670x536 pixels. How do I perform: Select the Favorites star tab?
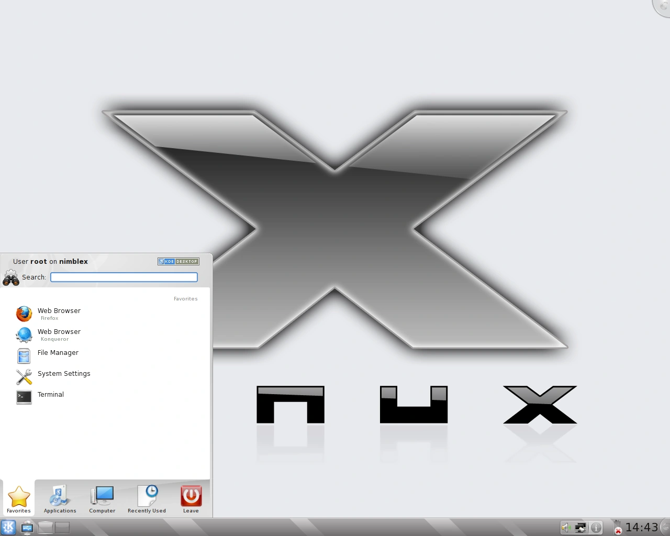[18, 498]
